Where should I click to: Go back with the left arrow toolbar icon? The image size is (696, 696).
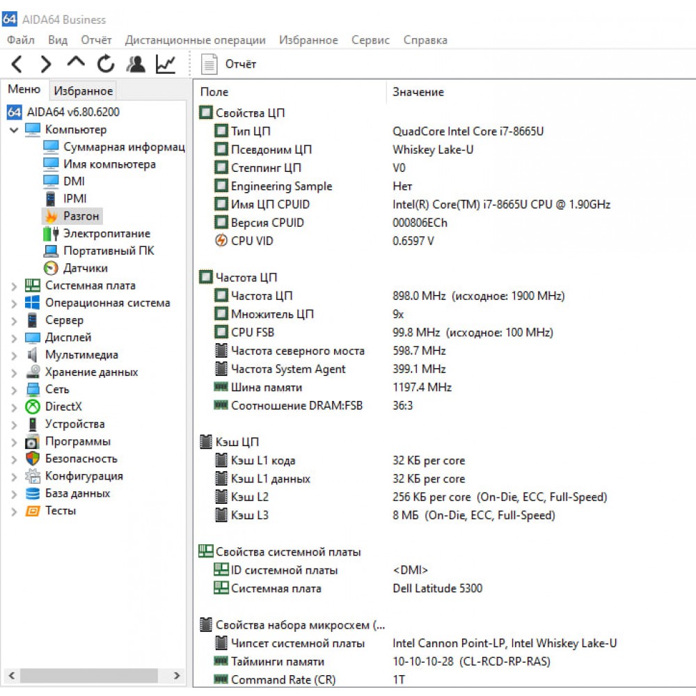coord(17,64)
